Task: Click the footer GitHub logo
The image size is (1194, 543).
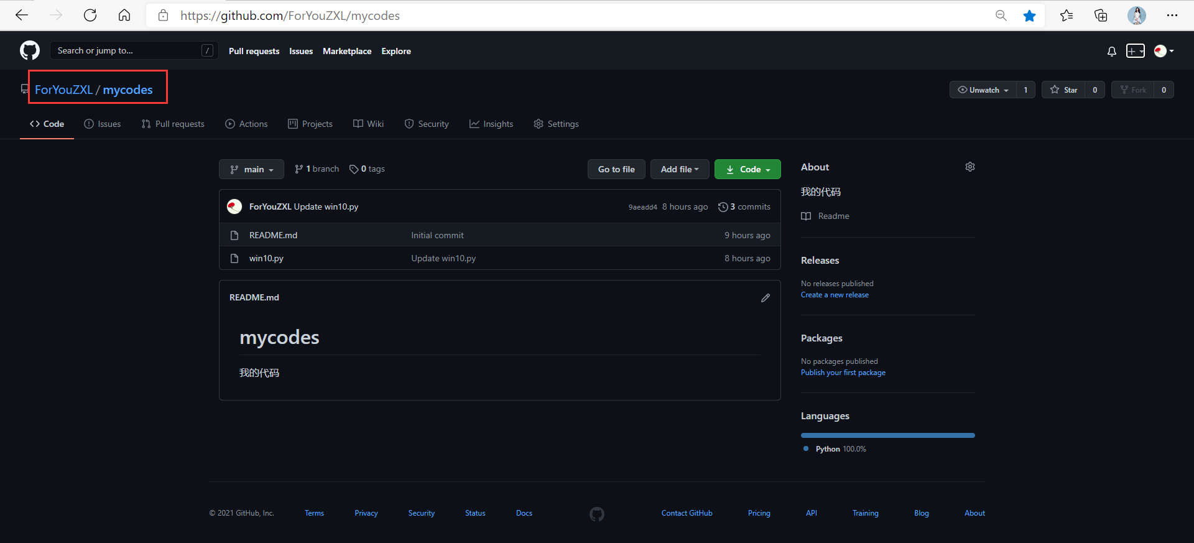Action: 597,514
